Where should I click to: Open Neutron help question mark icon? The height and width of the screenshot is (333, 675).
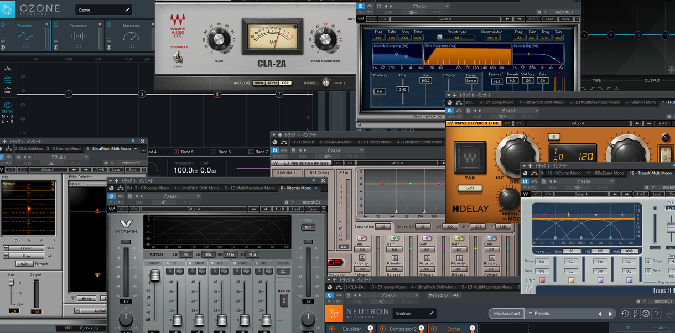click(x=656, y=314)
